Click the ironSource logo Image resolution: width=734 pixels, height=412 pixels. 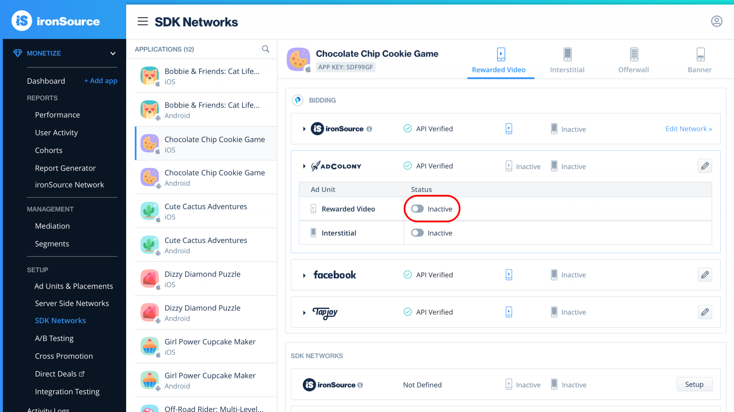point(56,21)
